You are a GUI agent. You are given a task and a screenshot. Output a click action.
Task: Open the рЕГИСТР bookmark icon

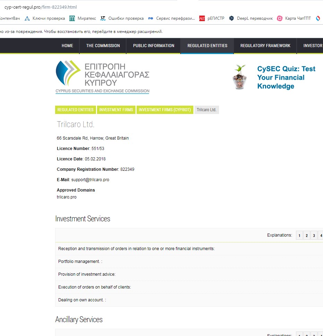pyautogui.click(x=202, y=18)
